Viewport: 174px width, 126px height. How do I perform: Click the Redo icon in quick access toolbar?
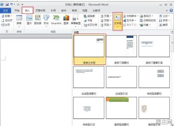(18, 4)
